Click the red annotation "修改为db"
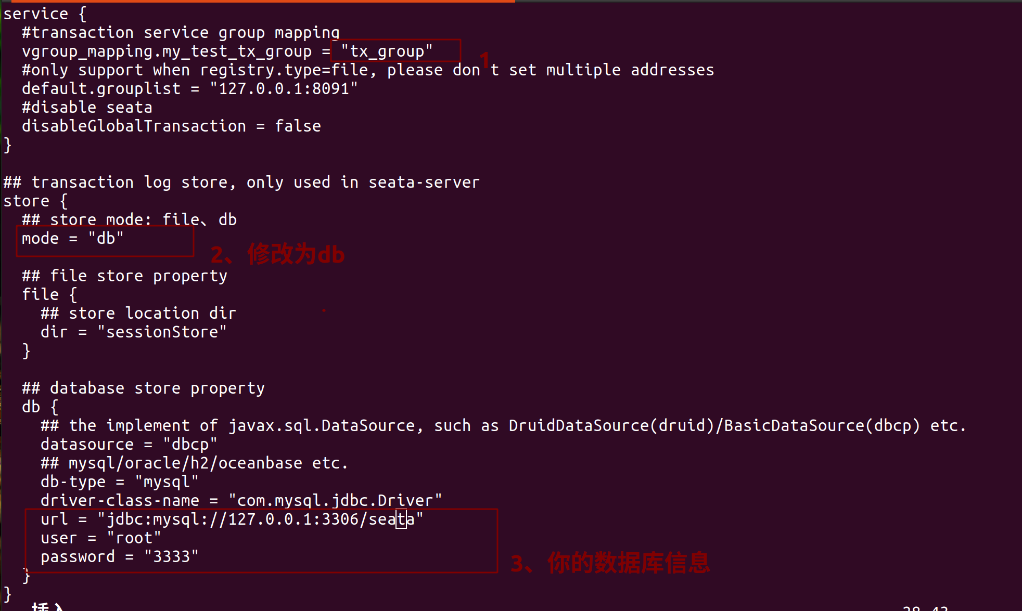Screen dimensions: 1022x611 [295, 254]
